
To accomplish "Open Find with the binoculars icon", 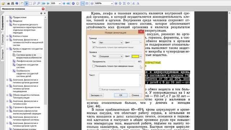I will coord(13,3).
